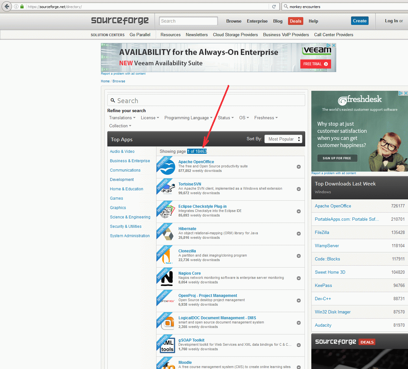Click the Log In link
408x369 pixels.
tap(391, 21)
